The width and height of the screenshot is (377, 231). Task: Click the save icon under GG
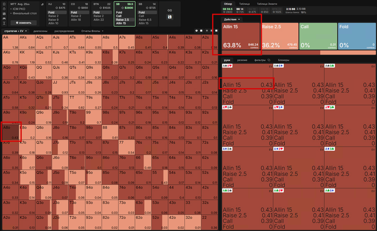170,17
